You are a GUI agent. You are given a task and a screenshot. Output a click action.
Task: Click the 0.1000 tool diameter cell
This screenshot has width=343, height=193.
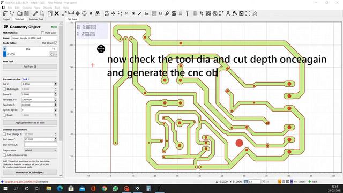28,54
